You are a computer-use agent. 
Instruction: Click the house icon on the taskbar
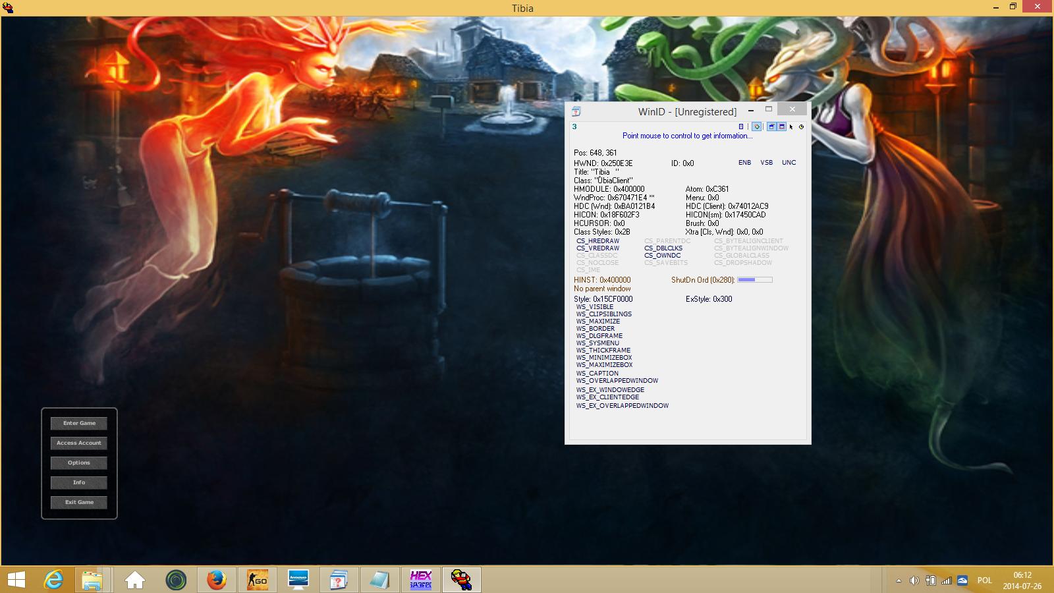pos(135,580)
